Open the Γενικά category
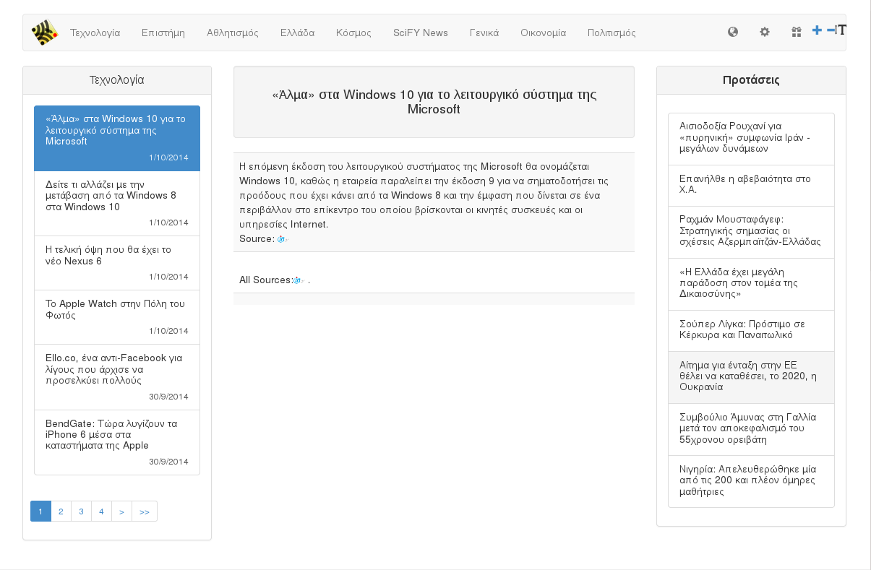The height and width of the screenshot is (570, 871). tap(484, 33)
